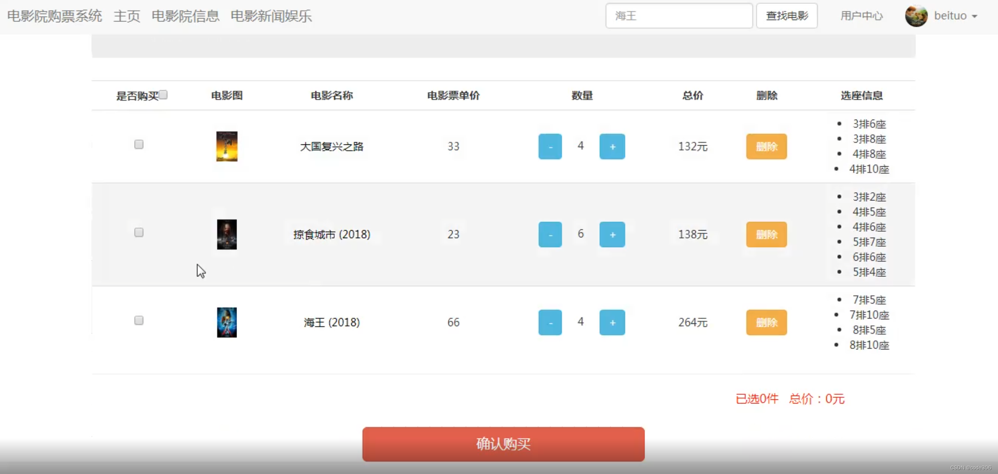
Task: Click the movie search field showing 海王
Action: (679, 16)
